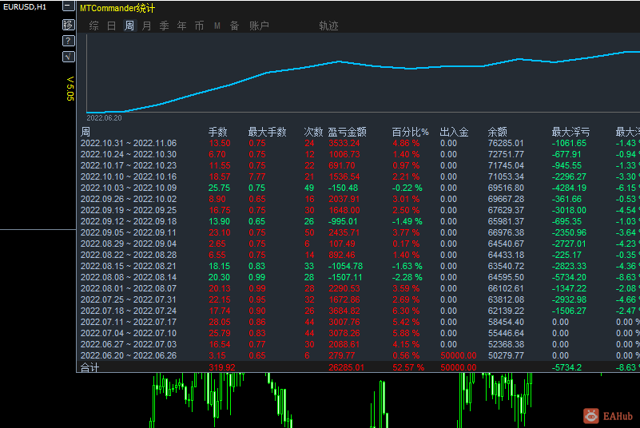Screen dimensions: 640x428
Task: Open the 币 currency tab
Action: (x=199, y=26)
